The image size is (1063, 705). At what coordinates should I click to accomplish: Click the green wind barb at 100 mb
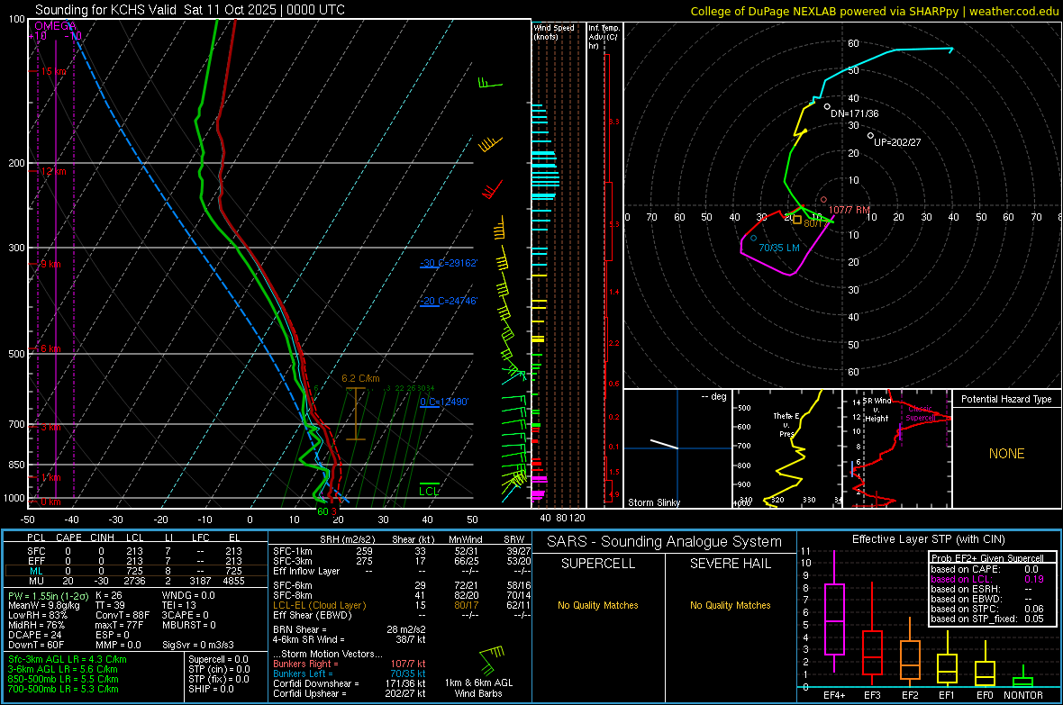click(x=490, y=84)
